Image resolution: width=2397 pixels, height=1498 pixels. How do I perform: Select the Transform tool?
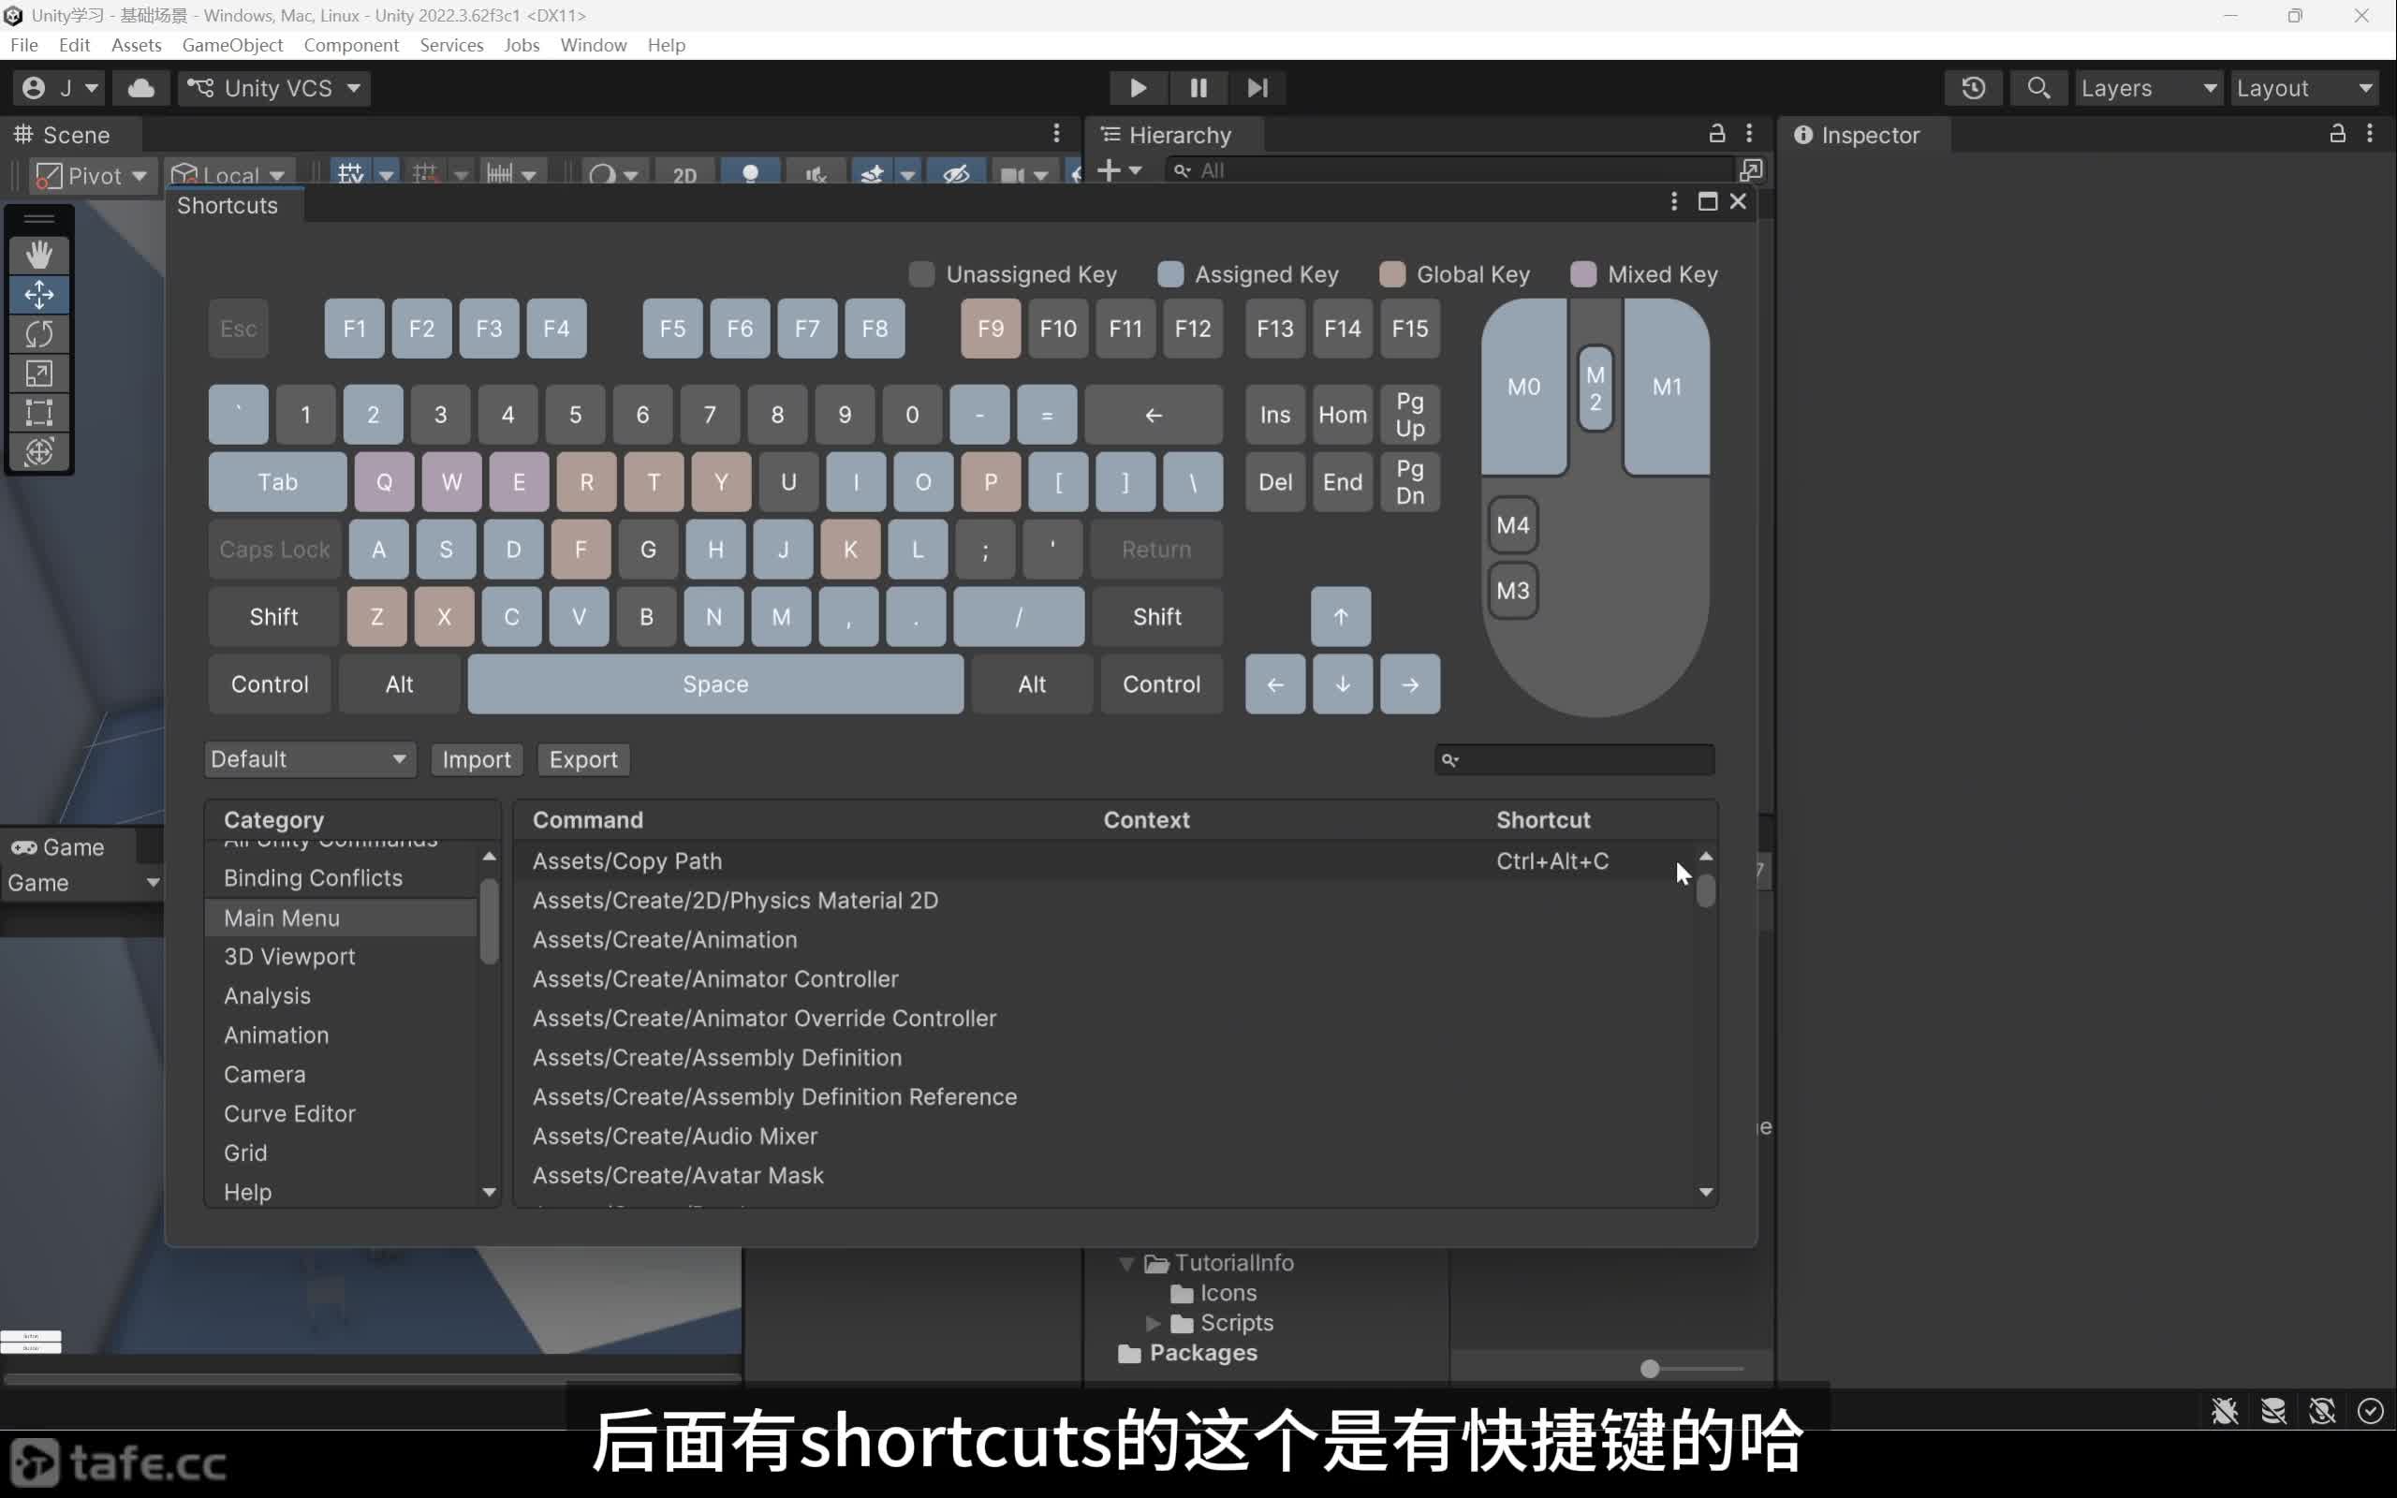(x=38, y=452)
